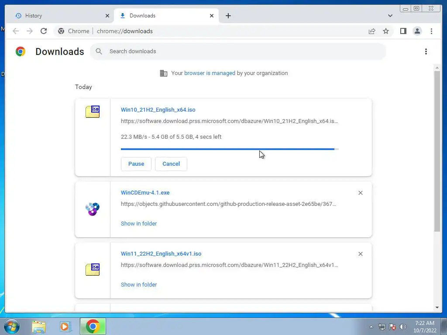Image resolution: width=447 pixels, height=335 pixels.
Task: Open the side panel icon
Action: point(403,31)
